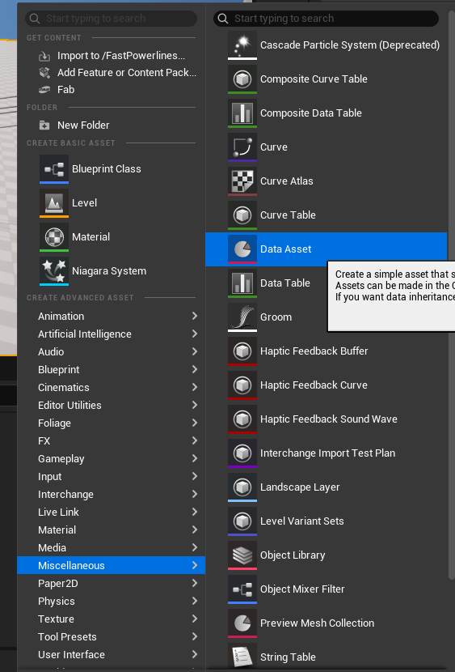Select the Niagara System stars icon
The image size is (455, 672).
tap(54, 271)
